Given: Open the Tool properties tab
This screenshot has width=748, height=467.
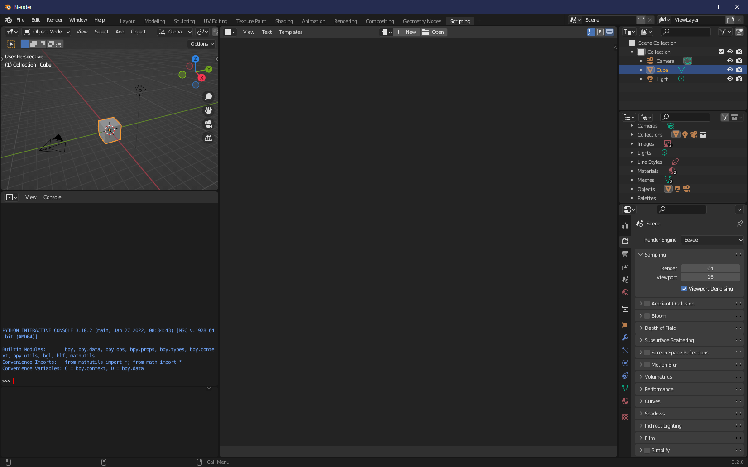Looking at the screenshot, I should click(x=625, y=225).
